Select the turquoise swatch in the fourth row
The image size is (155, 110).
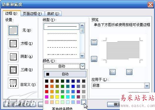68,97
